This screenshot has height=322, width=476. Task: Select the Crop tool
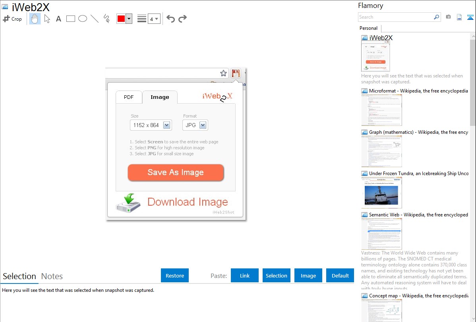click(x=12, y=19)
